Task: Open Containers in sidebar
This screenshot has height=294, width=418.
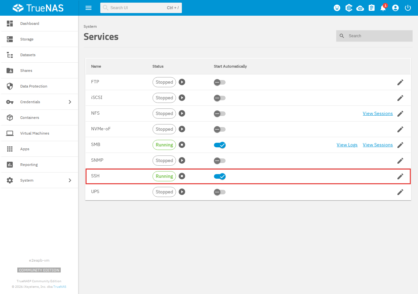Action: (39, 118)
